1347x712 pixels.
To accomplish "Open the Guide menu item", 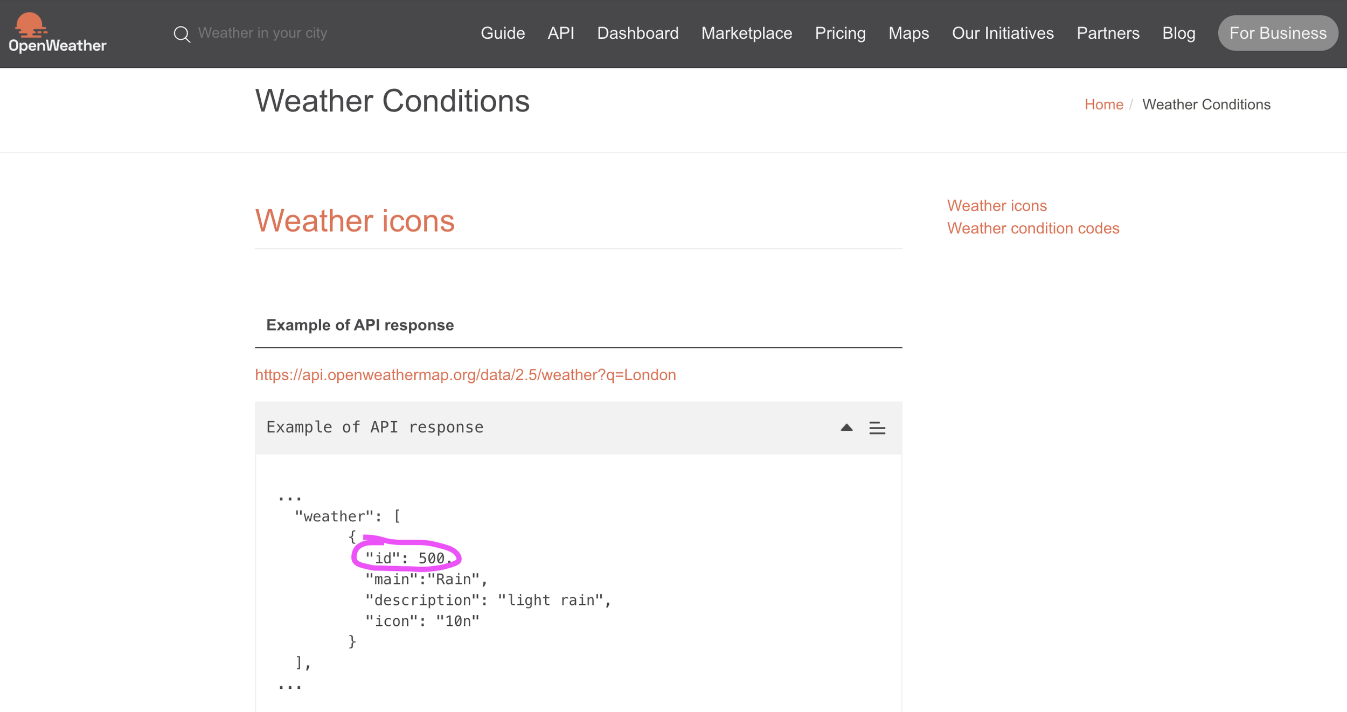I will click(x=503, y=33).
